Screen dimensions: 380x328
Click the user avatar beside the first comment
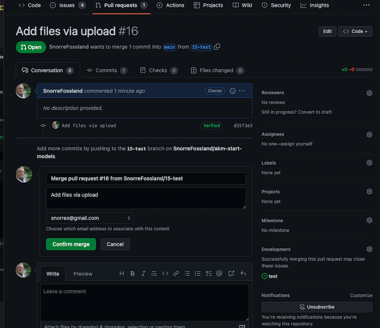coord(23,91)
